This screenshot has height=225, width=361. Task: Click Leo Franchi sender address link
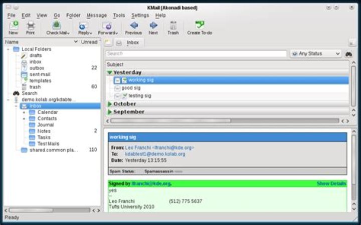[x=159, y=147]
